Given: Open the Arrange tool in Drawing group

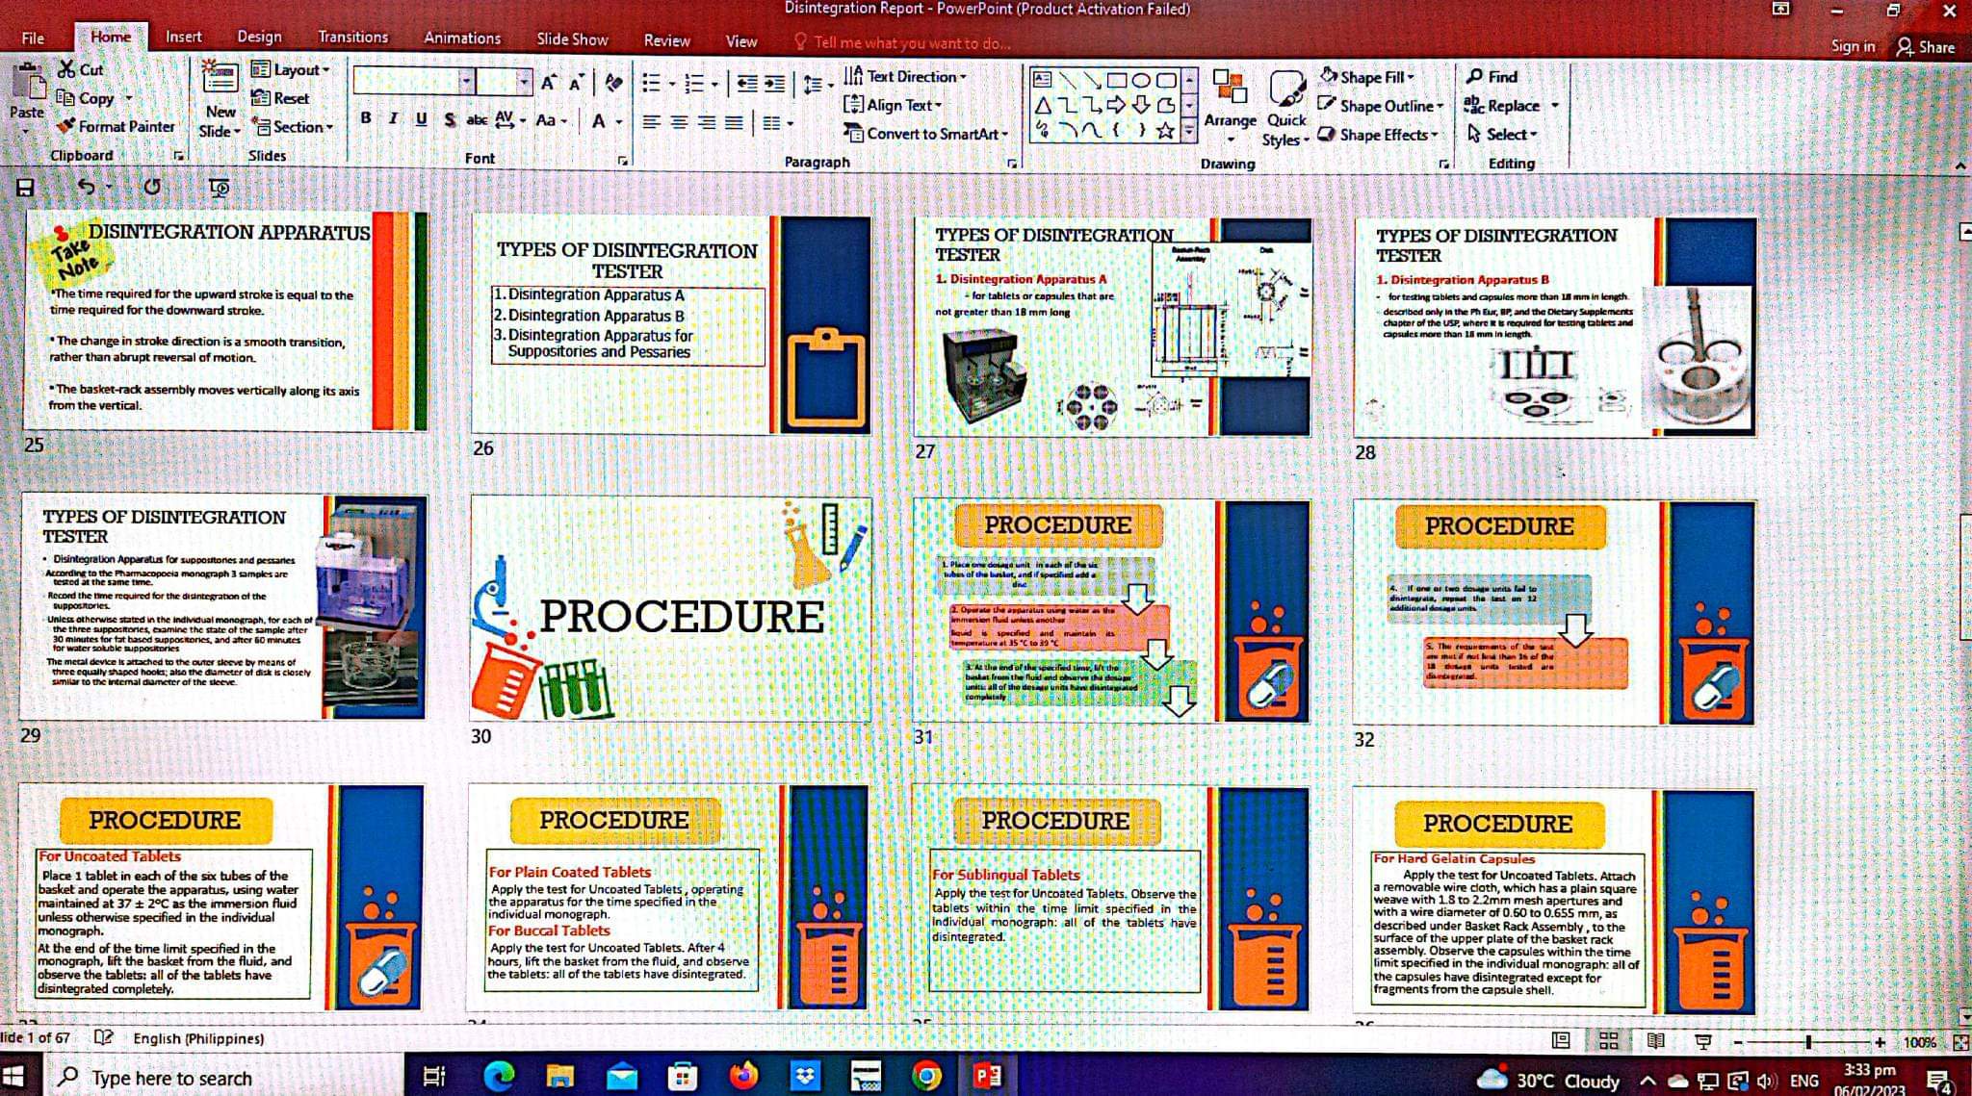Looking at the screenshot, I should point(1230,99).
